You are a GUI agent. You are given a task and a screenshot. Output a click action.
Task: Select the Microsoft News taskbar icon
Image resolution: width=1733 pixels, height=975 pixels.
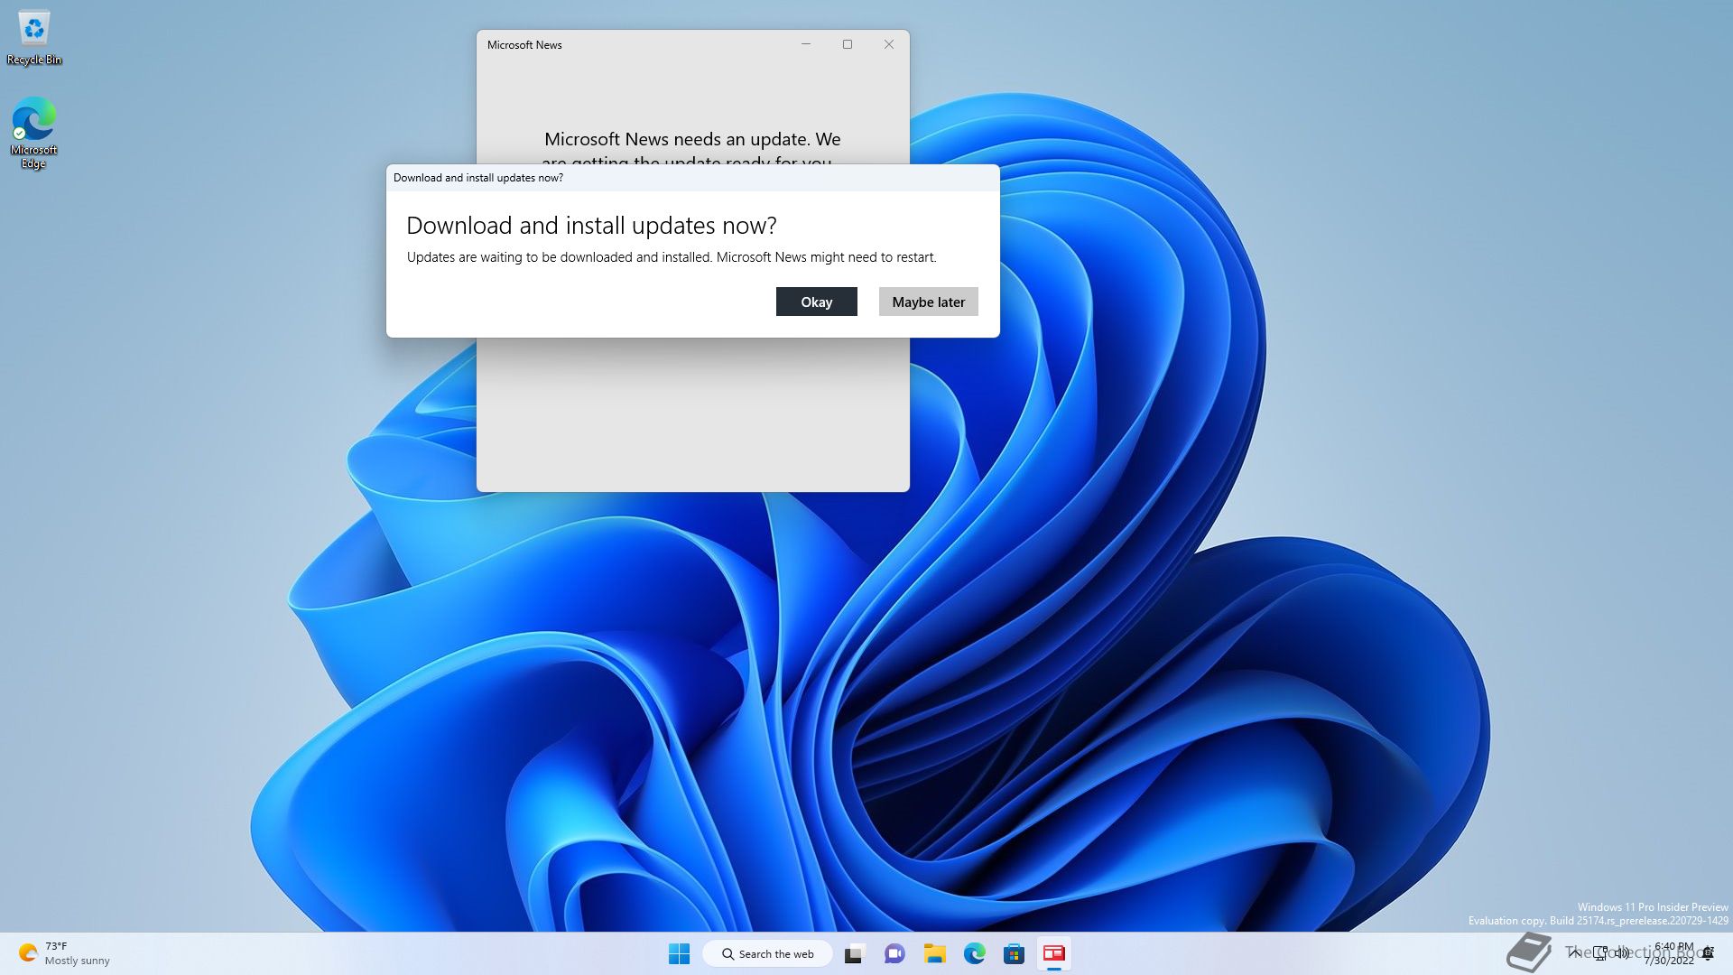tap(1053, 953)
